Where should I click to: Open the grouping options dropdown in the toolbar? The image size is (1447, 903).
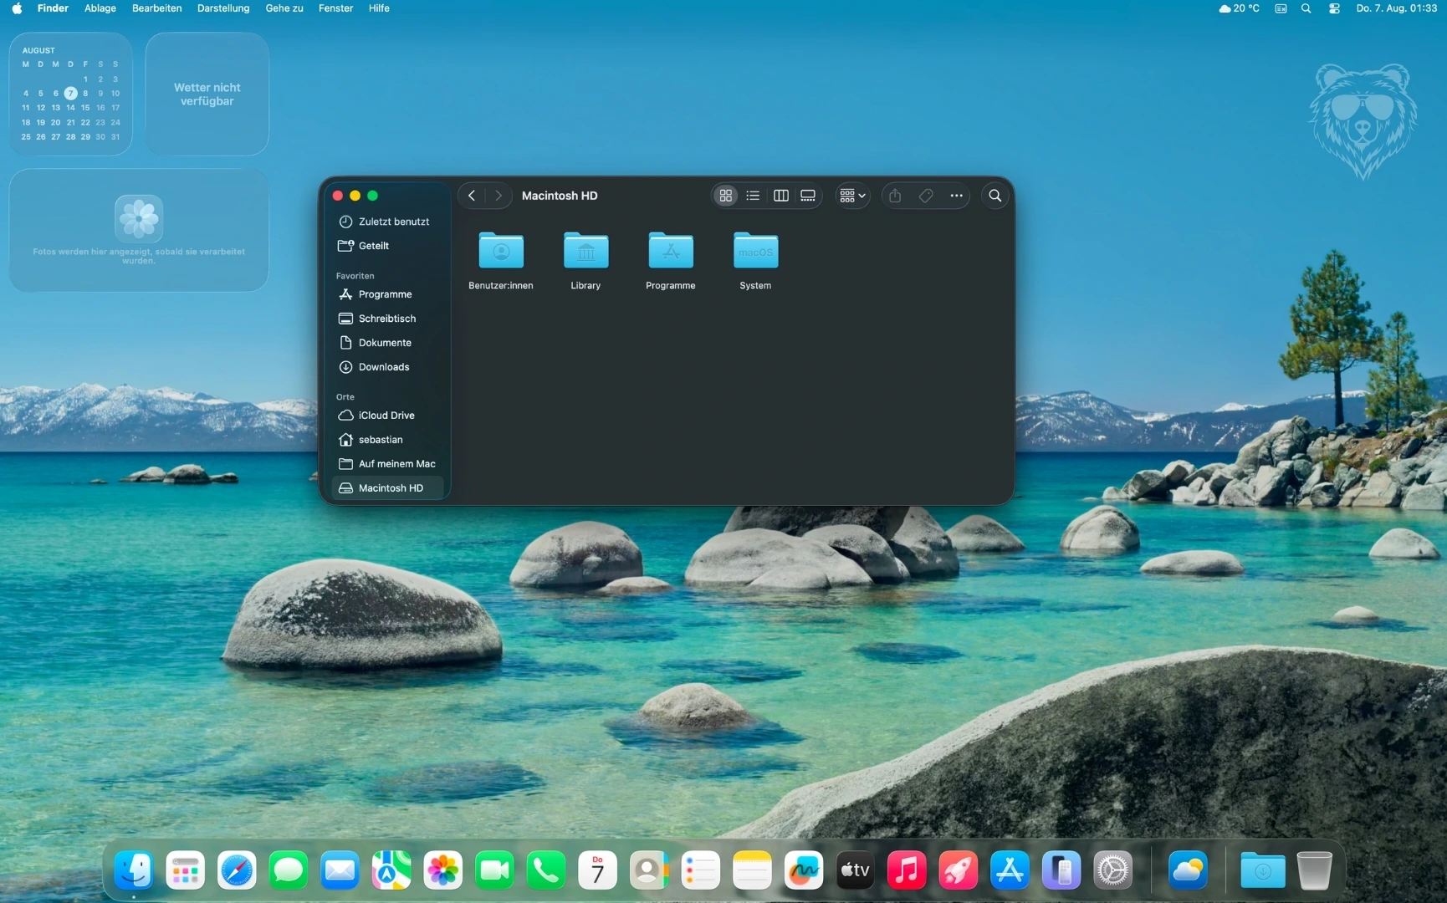[851, 195]
